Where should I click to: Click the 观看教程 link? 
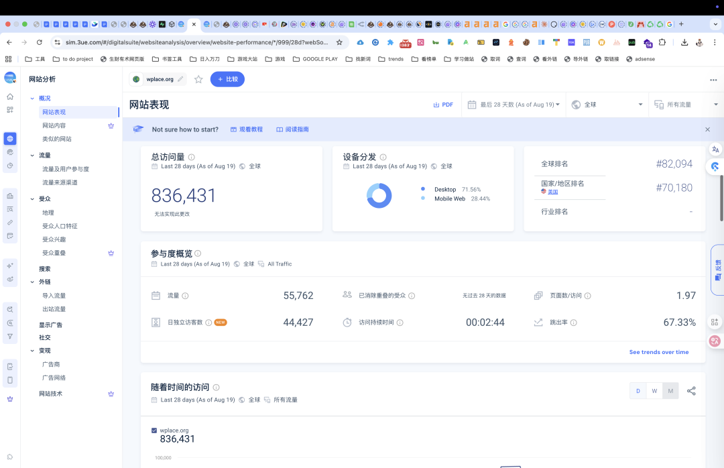click(x=247, y=129)
